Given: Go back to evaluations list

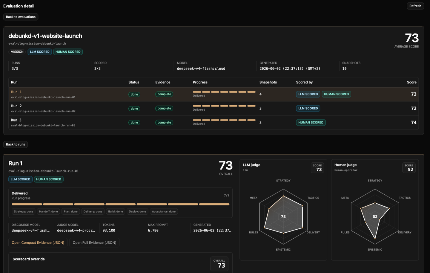Looking at the screenshot, I should (x=21, y=17).
